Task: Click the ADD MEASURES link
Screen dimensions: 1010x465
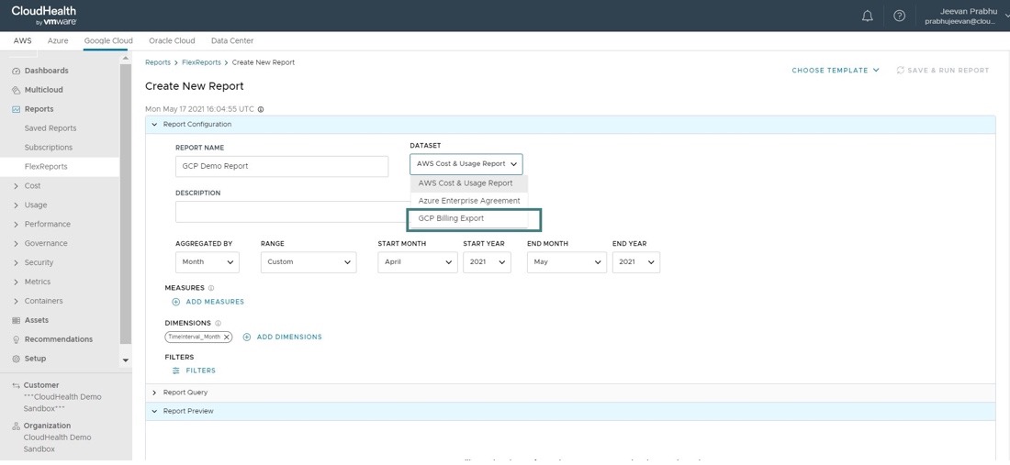Action: click(x=215, y=302)
